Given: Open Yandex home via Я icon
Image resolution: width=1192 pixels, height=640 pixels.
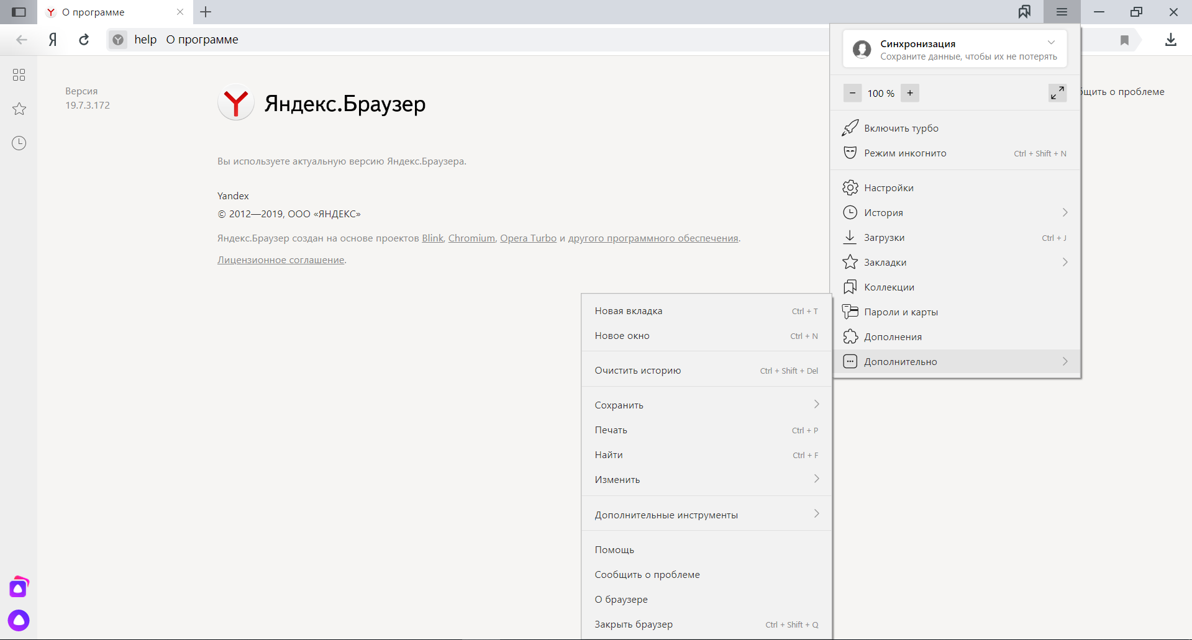Looking at the screenshot, I should pyautogui.click(x=53, y=40).
